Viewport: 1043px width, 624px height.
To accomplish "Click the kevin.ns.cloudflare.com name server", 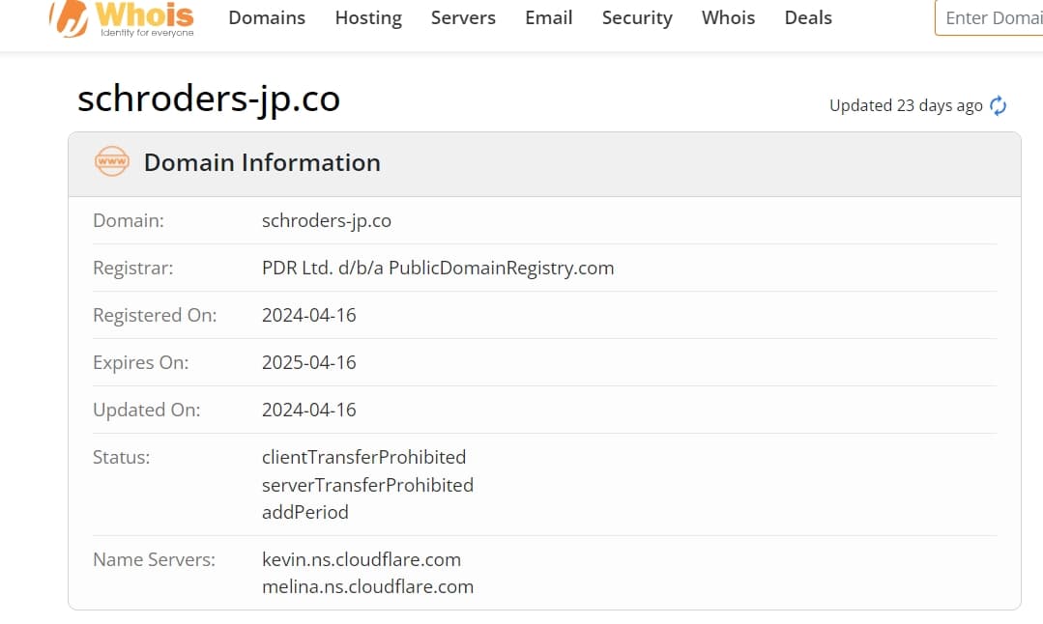I will coord(362,559).
